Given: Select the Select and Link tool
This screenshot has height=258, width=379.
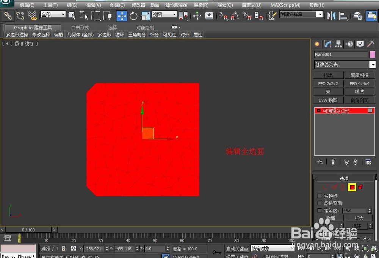Looking at the screenshot, I should tap(8, 16).
